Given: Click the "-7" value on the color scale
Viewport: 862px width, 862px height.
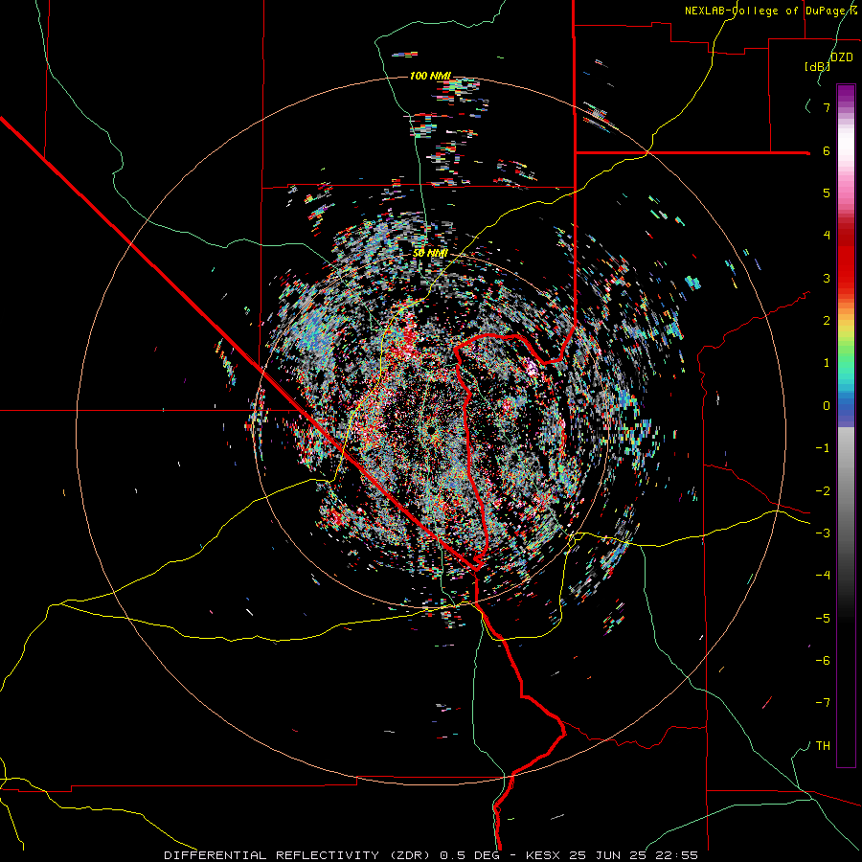Looking at the screenshot, I should (x=823, y=703).
